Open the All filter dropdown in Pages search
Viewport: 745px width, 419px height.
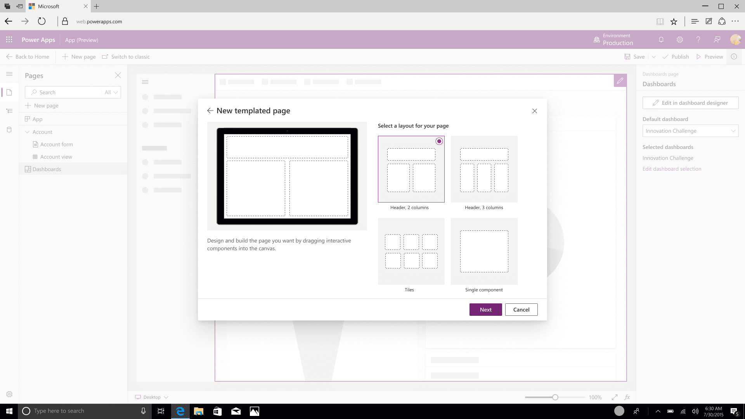click(x=111, y=92)
